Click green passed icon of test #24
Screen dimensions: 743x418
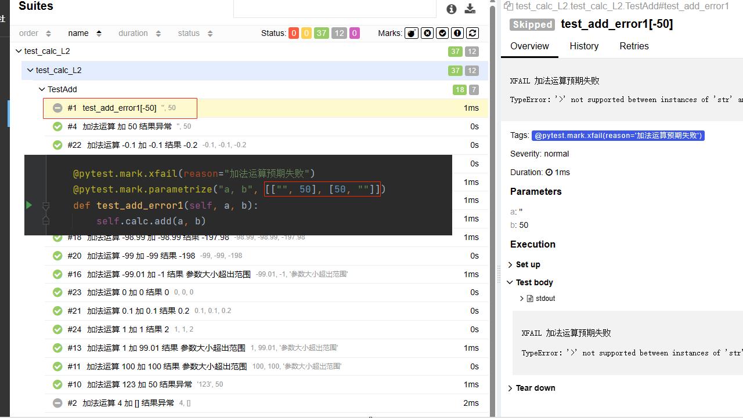[57, 329]
